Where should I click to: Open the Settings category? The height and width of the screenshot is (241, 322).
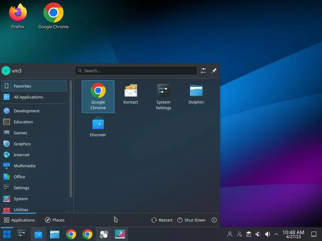34,188
